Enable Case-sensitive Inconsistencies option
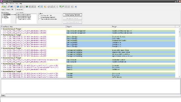This screenshot has height=102, width=181. 39,19
